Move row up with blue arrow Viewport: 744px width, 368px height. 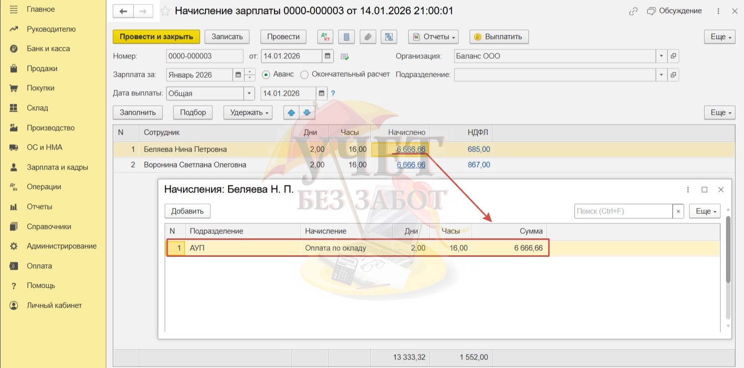(x=291, y=113)
